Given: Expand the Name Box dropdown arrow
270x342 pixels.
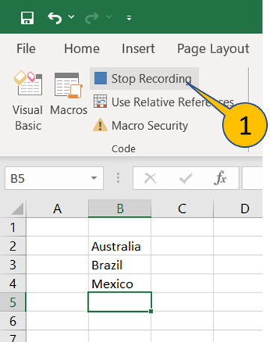Looking at the screenshot, I should (x=94, y=178).
